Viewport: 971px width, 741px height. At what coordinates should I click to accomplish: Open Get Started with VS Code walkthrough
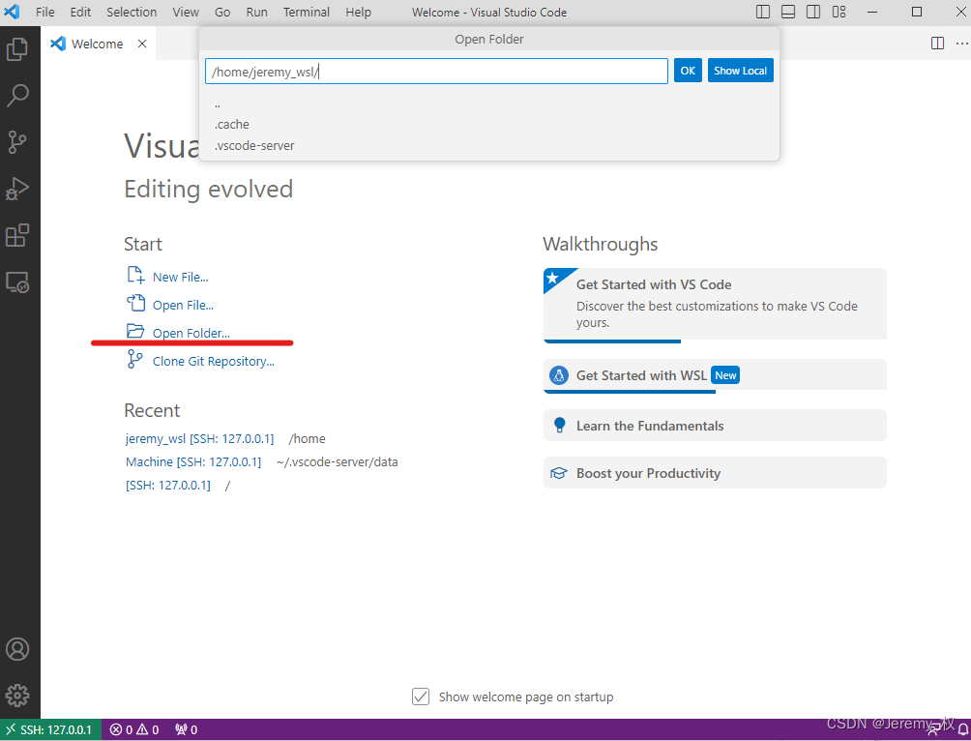(715, 304)
